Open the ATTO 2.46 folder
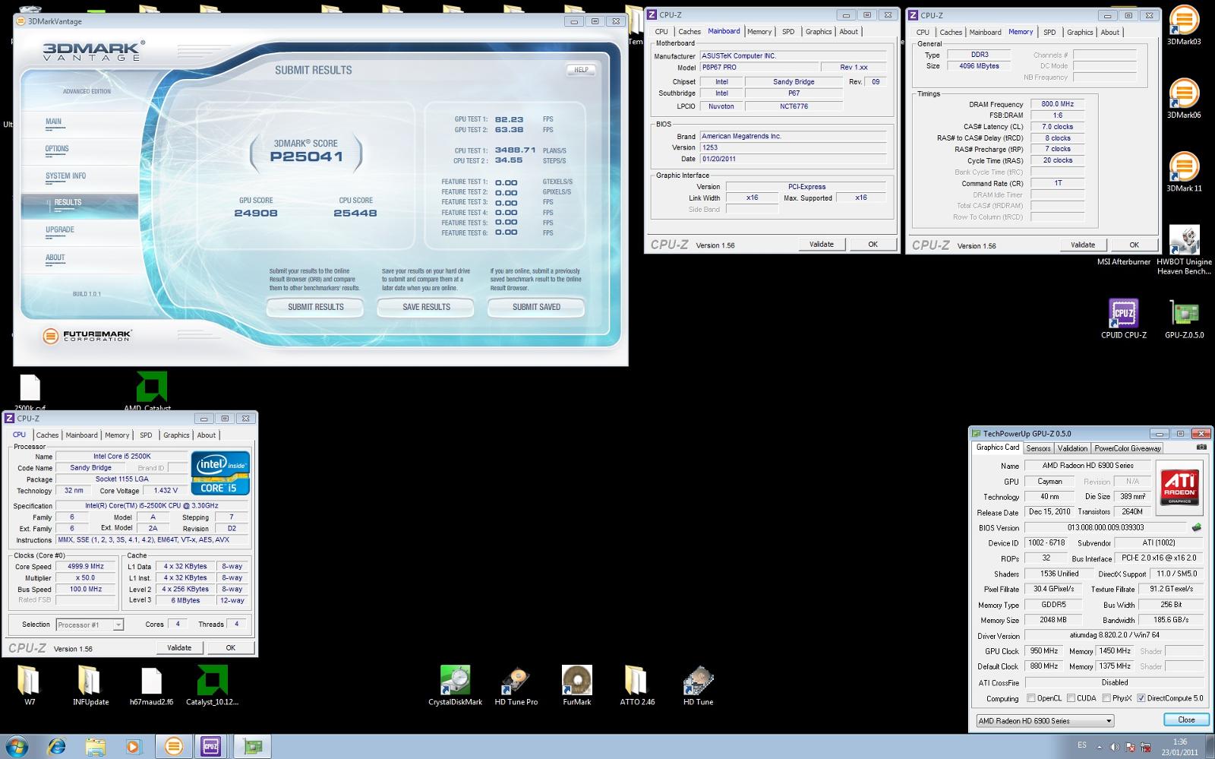1215x759 pixels. tap(636, 685)
